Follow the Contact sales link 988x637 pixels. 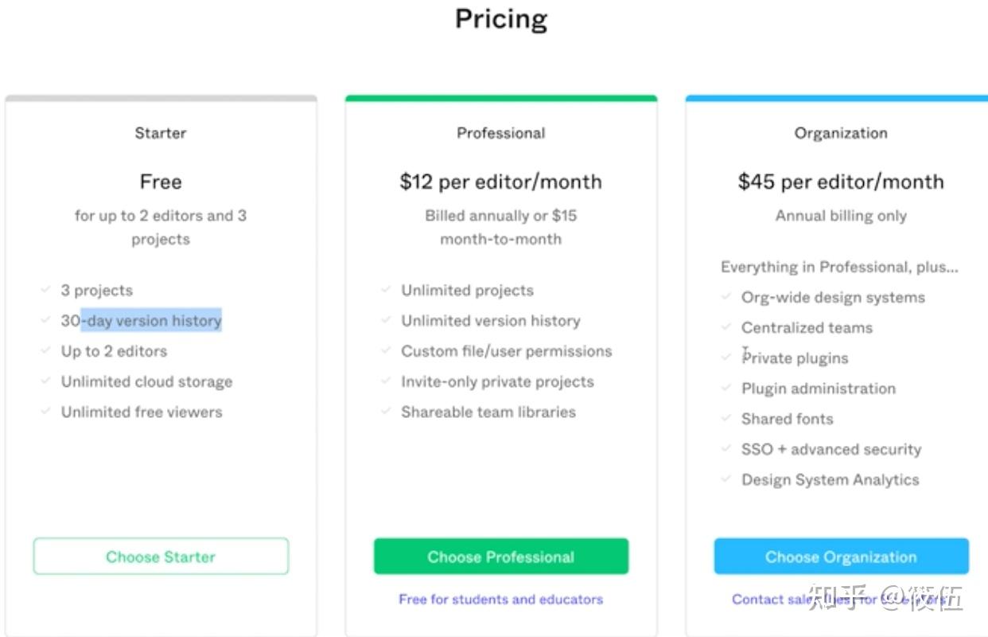click(x=764, y=599)
